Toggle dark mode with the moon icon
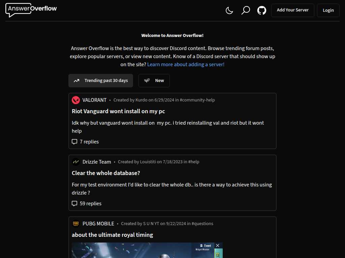Viewport: 345px width, 258px height. tap(229, 10)
